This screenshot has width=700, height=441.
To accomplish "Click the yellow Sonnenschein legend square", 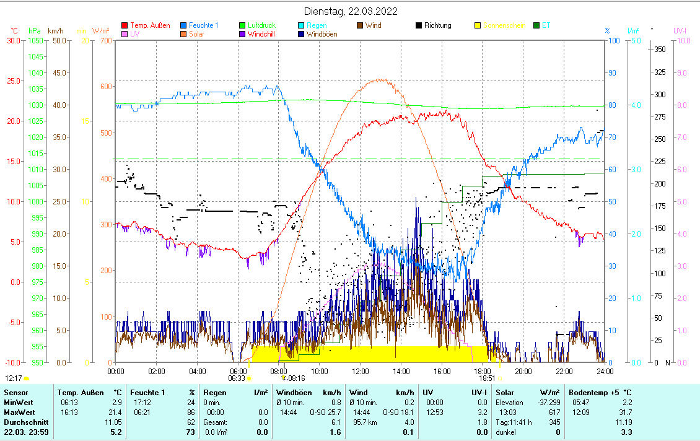I will [478, 25].
